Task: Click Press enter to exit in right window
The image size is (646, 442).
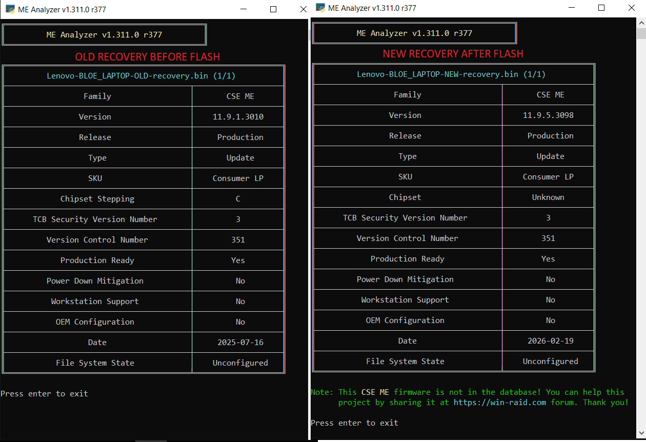Action: click(354, 423)
